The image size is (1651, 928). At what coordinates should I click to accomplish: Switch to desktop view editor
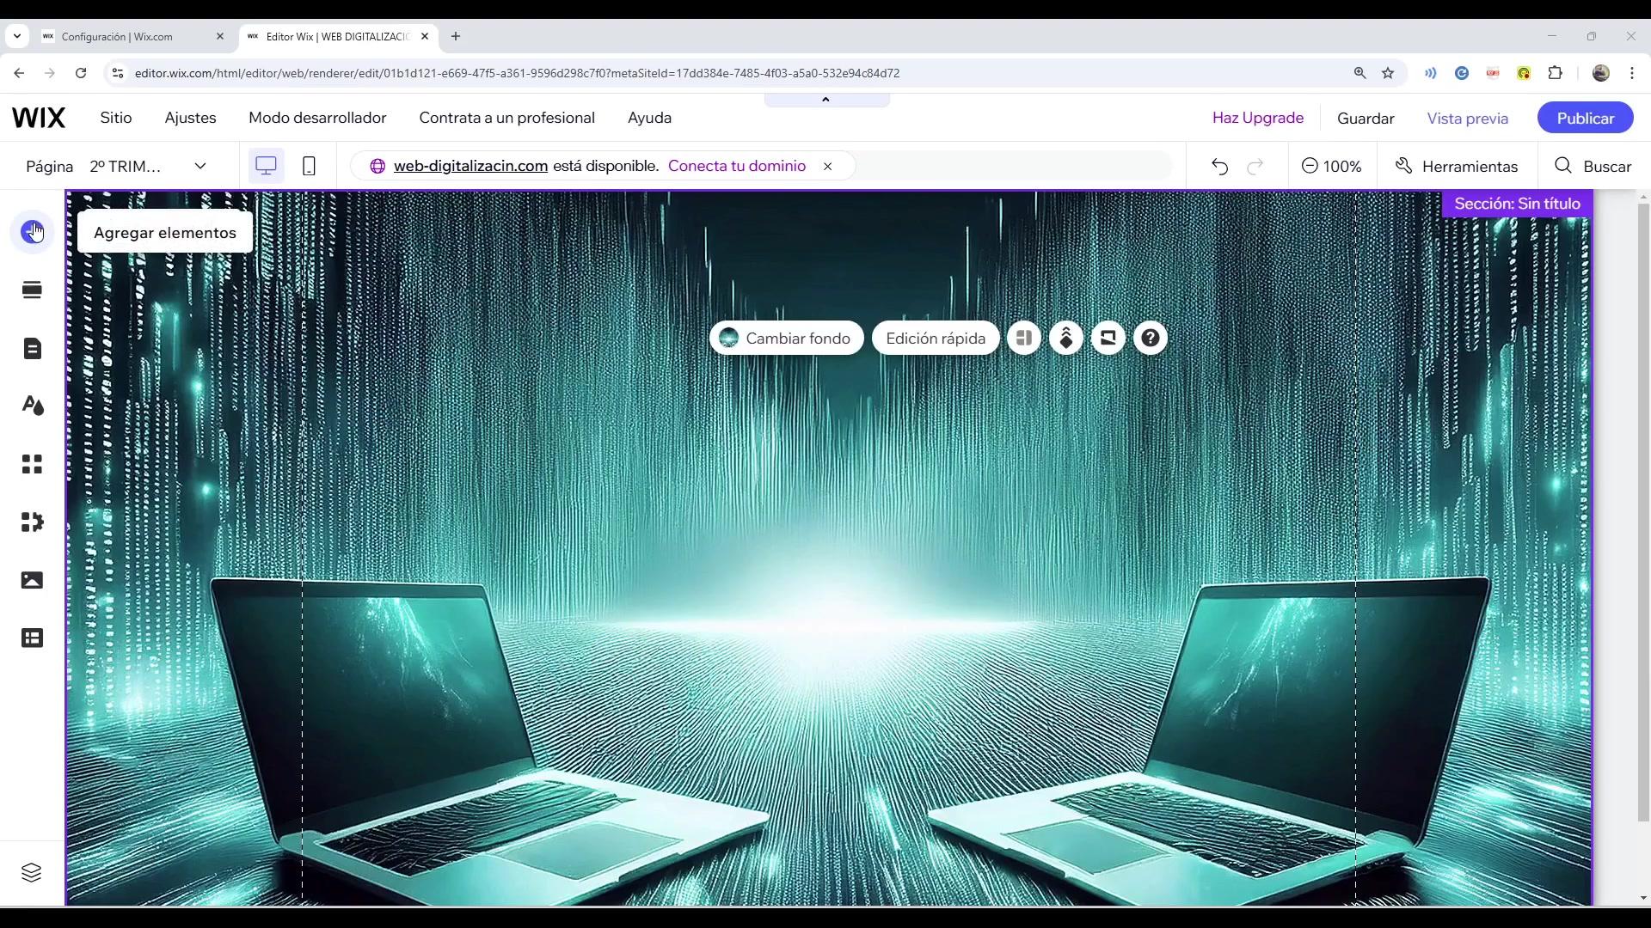click(266, 166)
